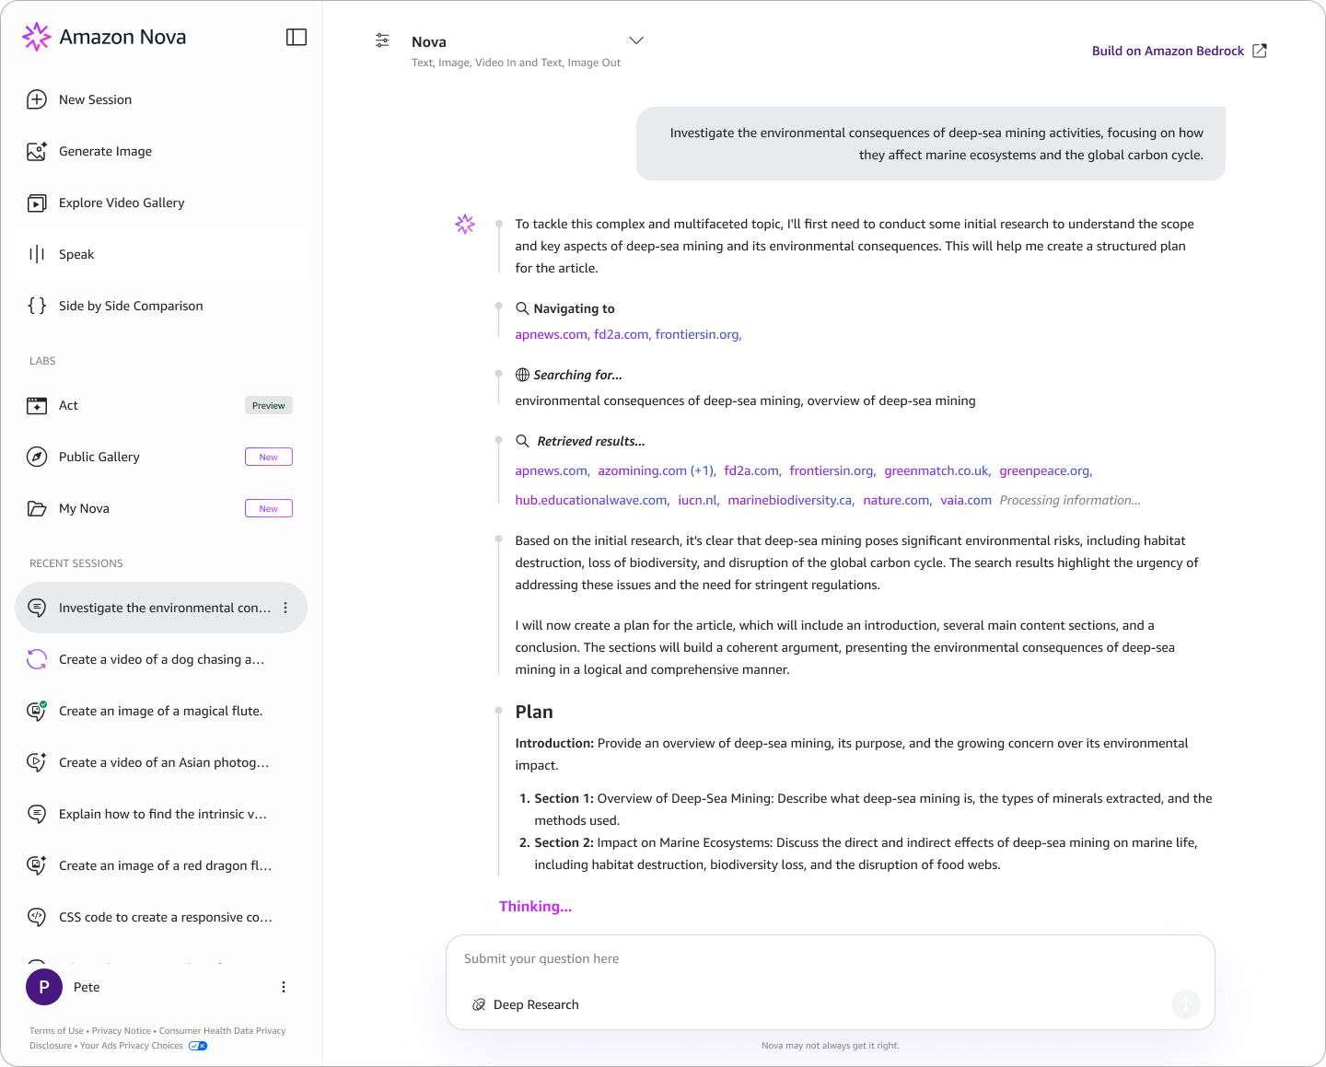
Task: Click the Side by Side Comparison braces icon
Action: point(37,306)
